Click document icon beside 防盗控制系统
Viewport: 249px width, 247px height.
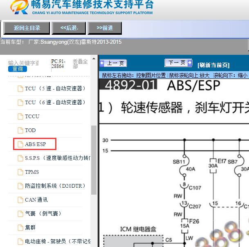(20, 186)
